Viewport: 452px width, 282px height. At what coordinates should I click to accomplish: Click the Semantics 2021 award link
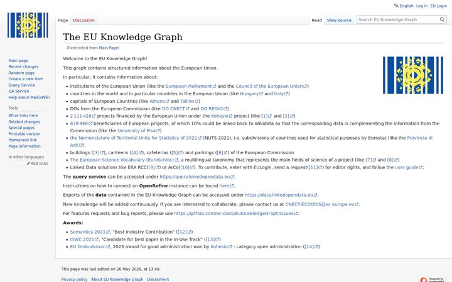(x=90, y=232)
